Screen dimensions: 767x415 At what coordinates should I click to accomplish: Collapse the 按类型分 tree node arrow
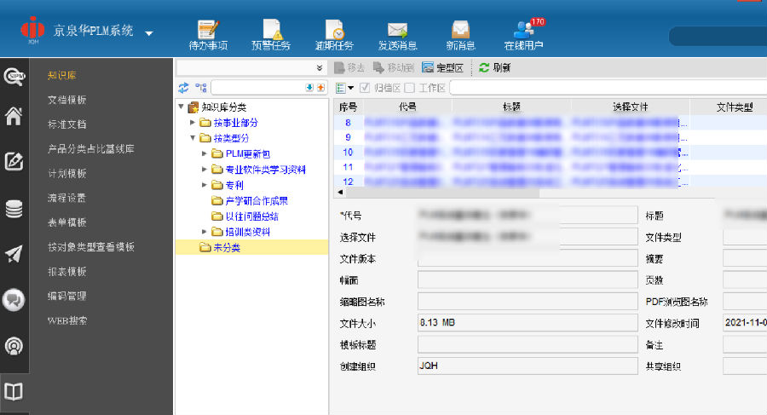tap(193, 138)
